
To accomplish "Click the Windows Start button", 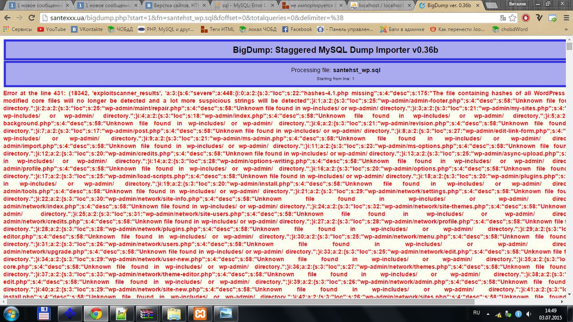I will coord(12,313).
